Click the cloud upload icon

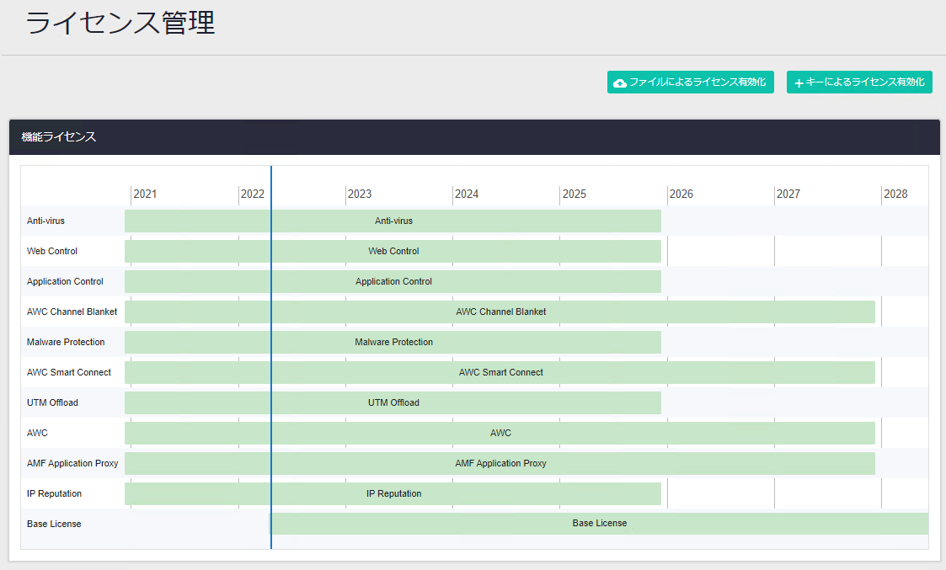[x=620, y=83]
